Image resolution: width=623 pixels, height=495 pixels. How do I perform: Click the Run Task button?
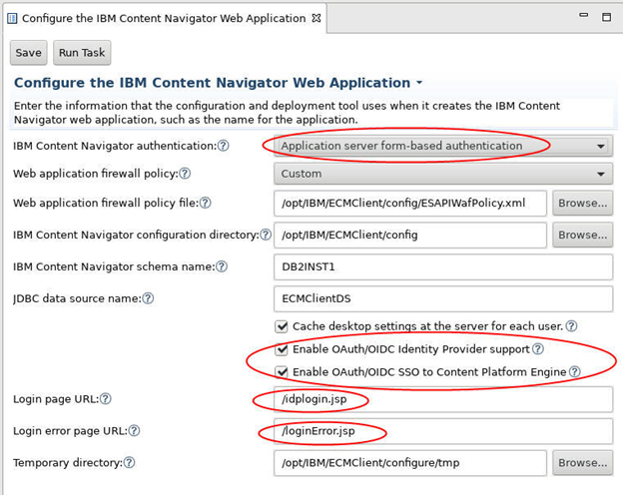[82, 53]
